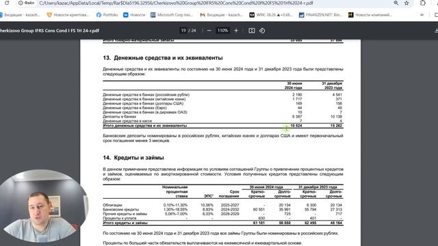Click value 2 190 in cash table

click(297, 94)
